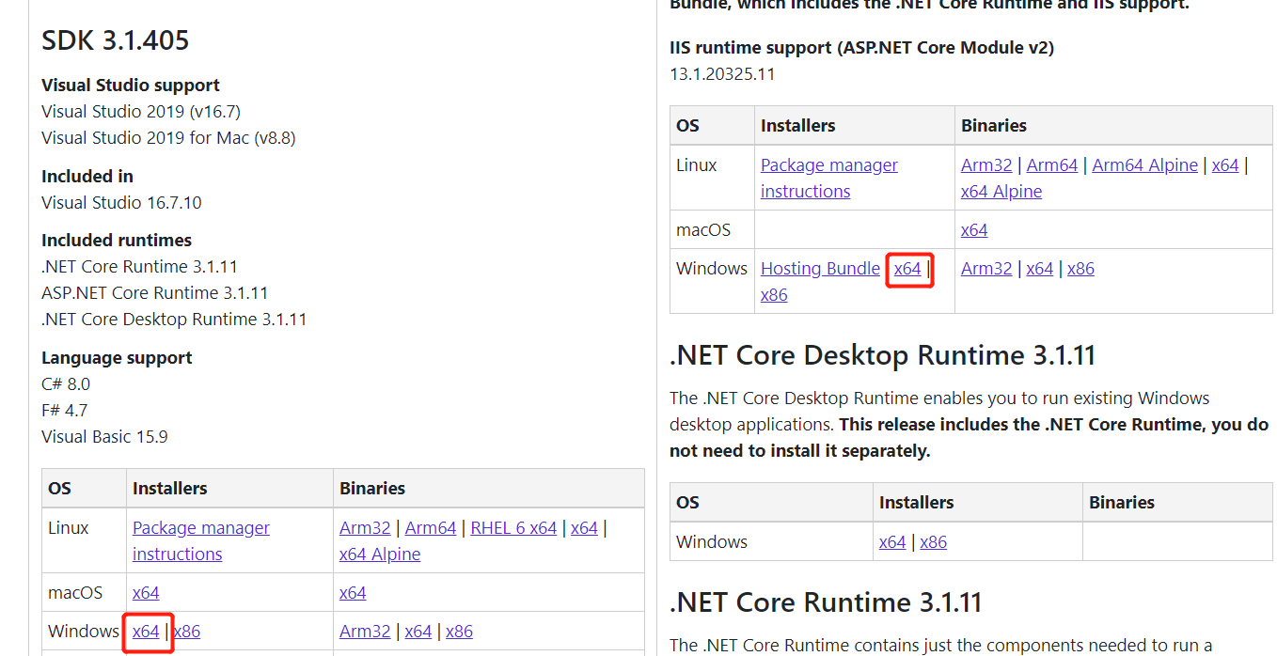Screen dimensions: 1277x656
Task: Click the Hosting Bundle link
Action: point(820,268)
